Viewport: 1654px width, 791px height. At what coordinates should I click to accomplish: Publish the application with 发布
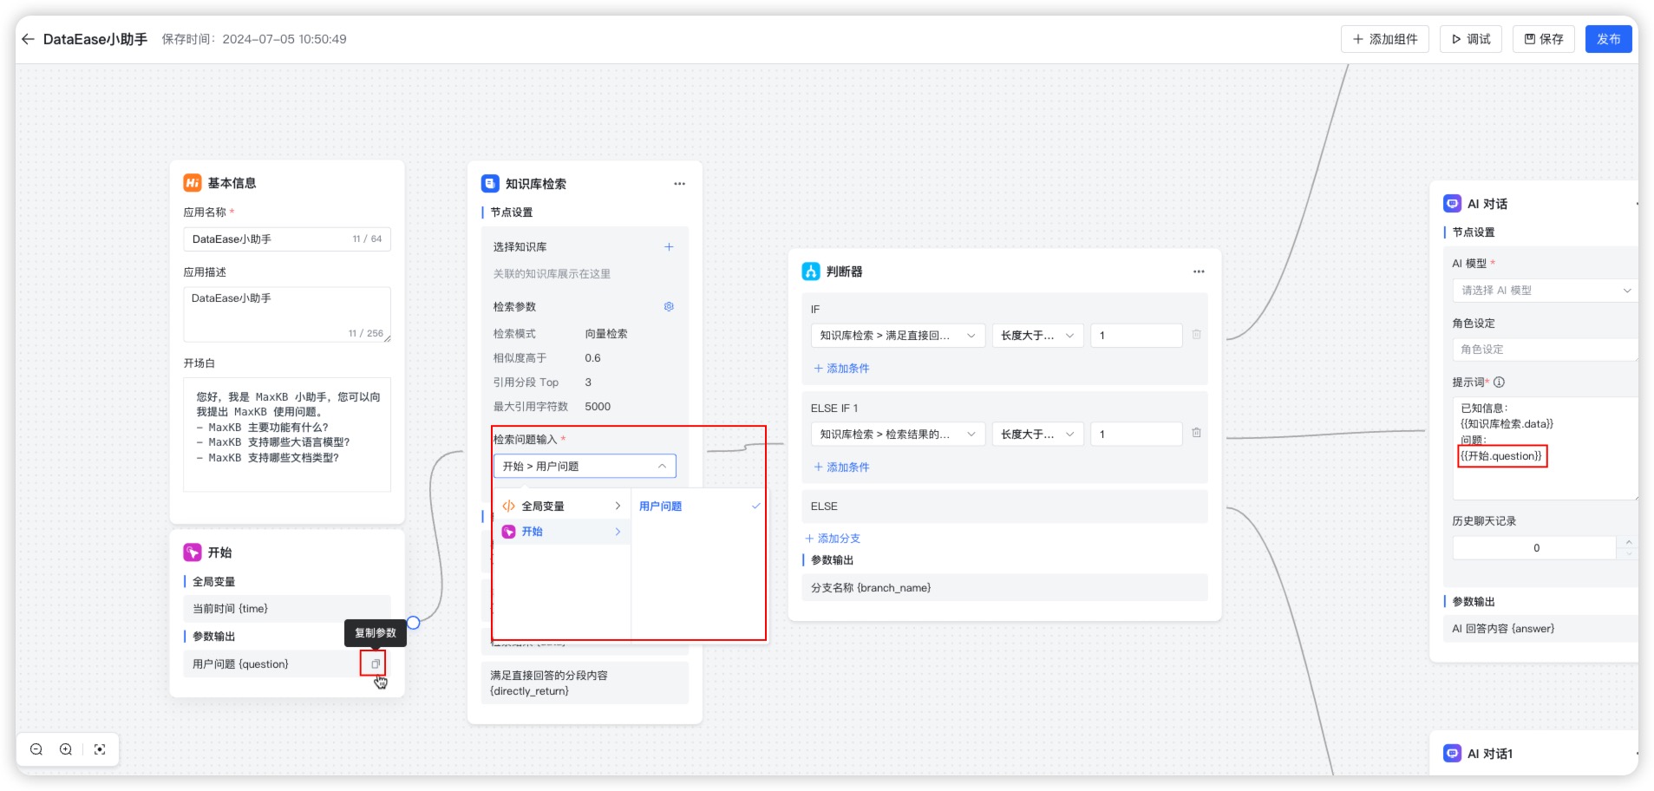coord(1608,39)
